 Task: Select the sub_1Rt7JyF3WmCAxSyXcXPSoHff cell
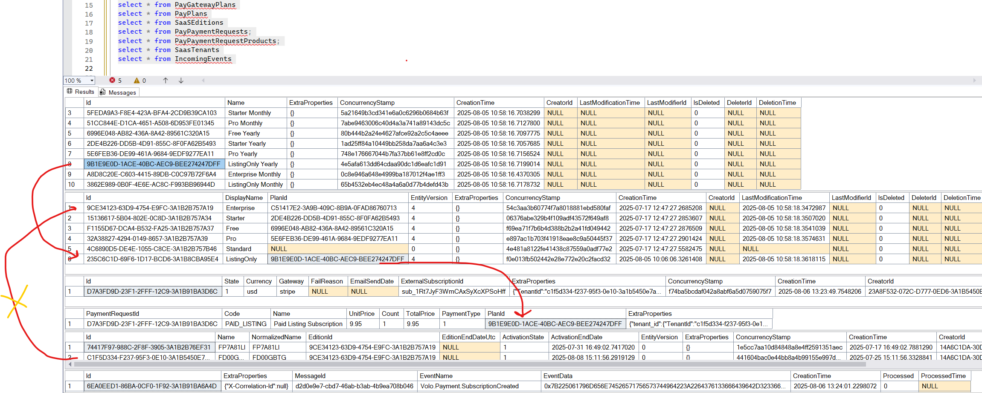pyautogui.click(x=454, y=292)
